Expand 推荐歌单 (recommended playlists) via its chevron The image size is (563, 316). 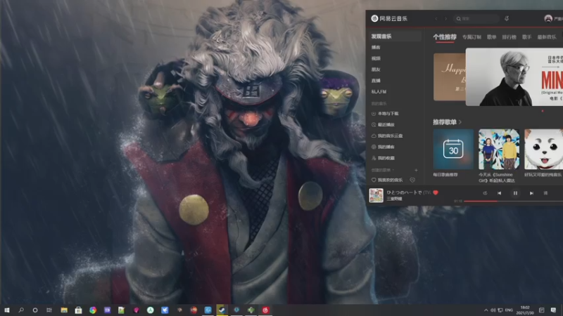[x=460, y=122]
